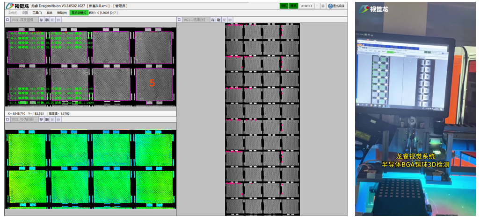The width and height of the screenshot is (480, 223).
Task: Click the 刷 refresh icon in depth image panel
Action: tap(47, 20)
